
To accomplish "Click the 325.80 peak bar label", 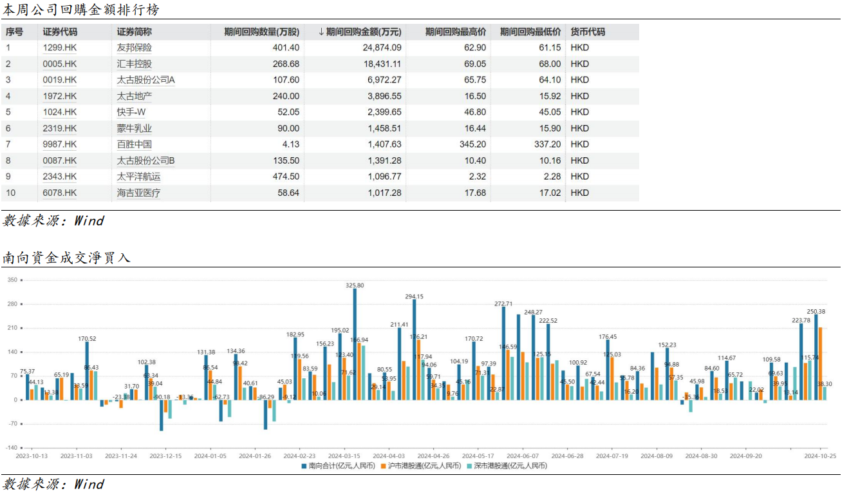I will [355, 285].
